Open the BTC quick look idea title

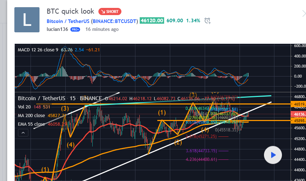click(x=70, y=11)
